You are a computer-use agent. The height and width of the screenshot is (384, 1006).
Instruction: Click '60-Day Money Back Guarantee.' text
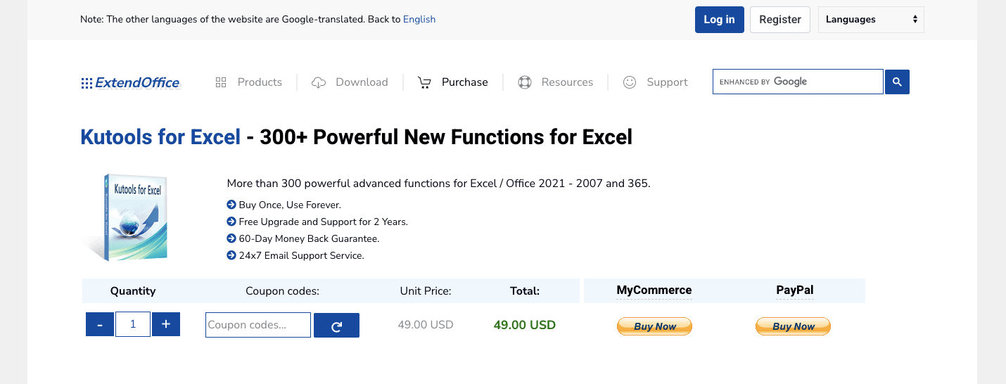310,238
